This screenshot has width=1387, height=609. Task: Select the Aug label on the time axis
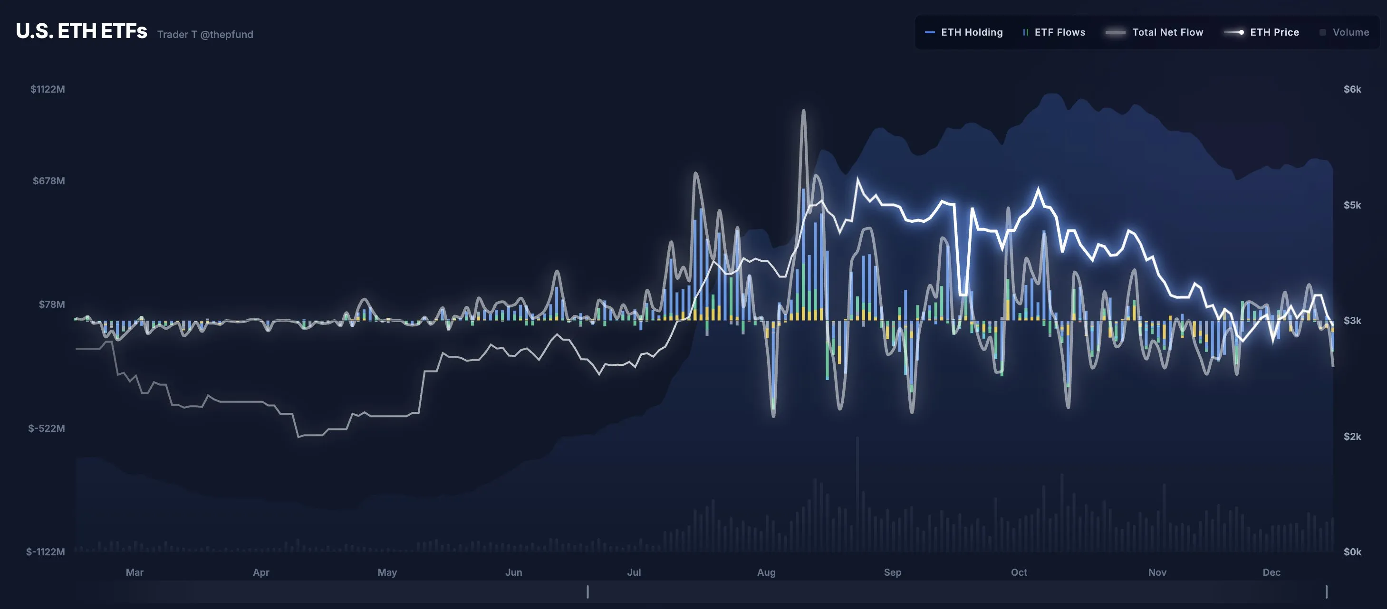click(x=766, y=572)
